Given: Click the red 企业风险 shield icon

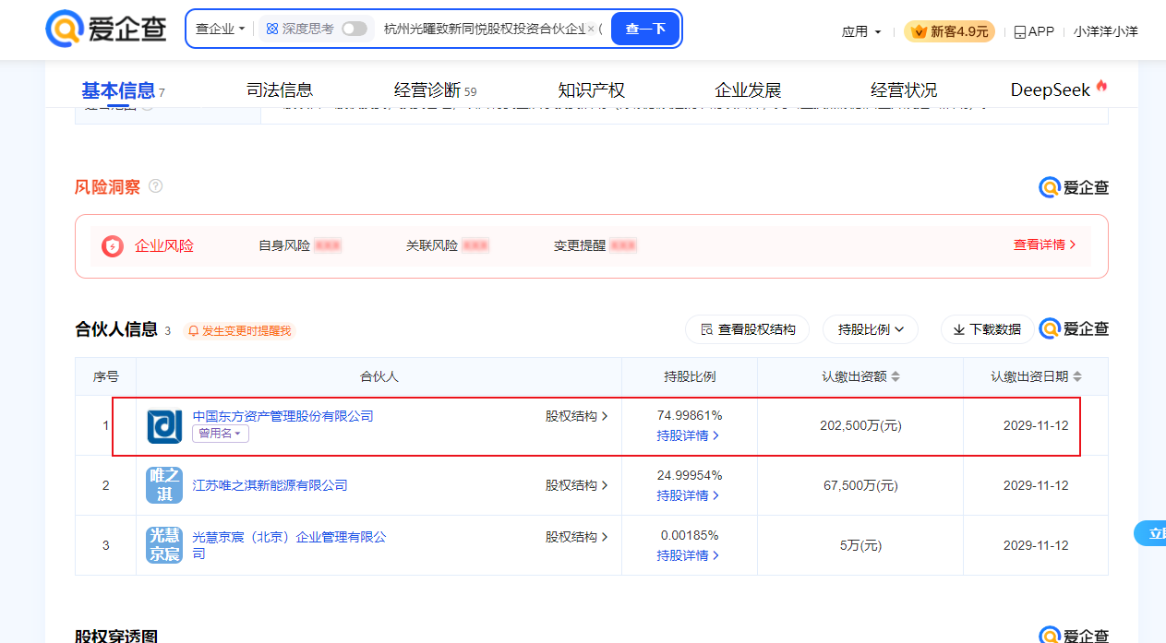Looking at the screenshot, I should 113,246.
